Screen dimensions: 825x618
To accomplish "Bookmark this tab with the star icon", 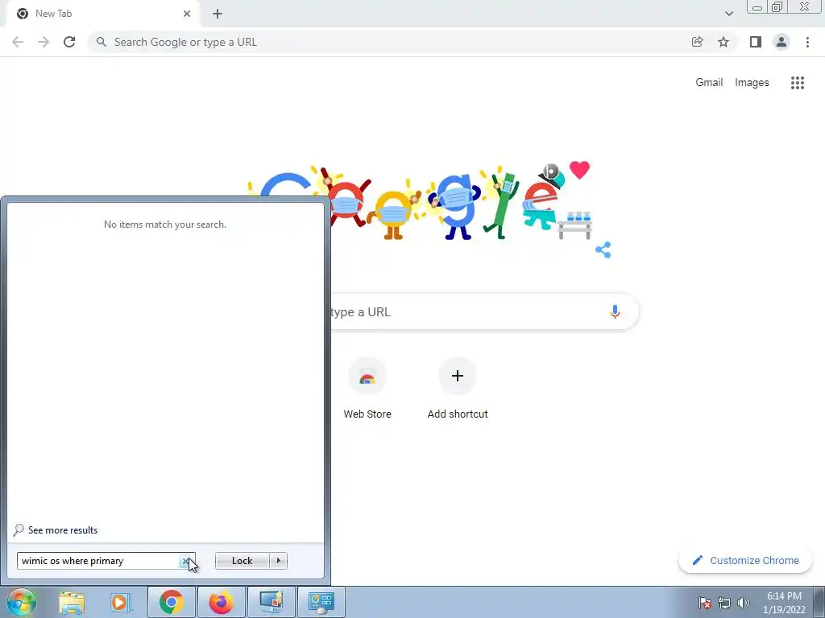I will pyautogui.click(x=723, y=42).
